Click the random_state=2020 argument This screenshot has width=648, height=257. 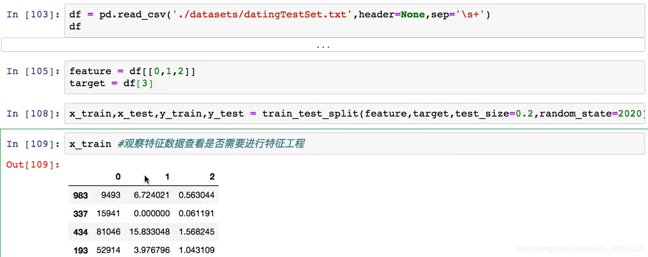pyautogui.click(x=591, y=113)
